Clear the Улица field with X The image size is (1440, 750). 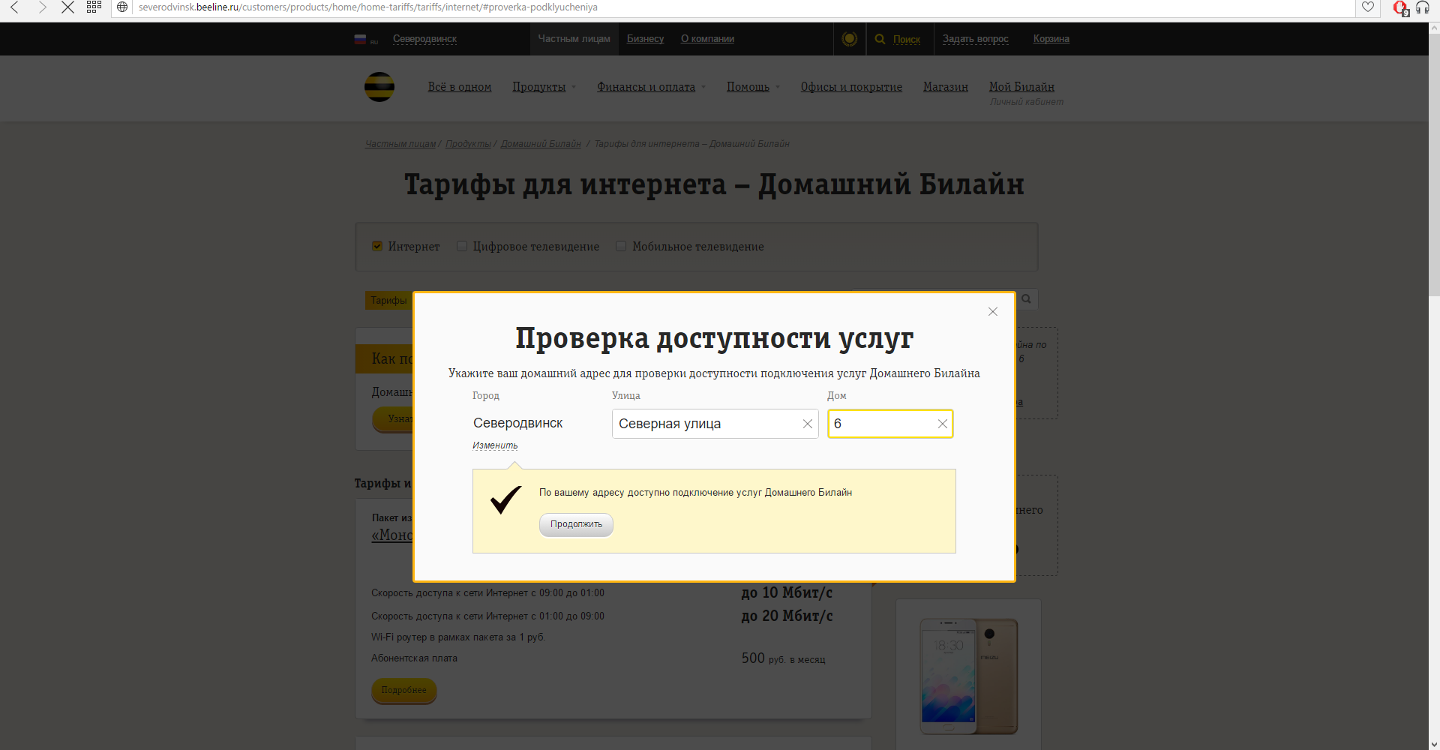(808, 424)
